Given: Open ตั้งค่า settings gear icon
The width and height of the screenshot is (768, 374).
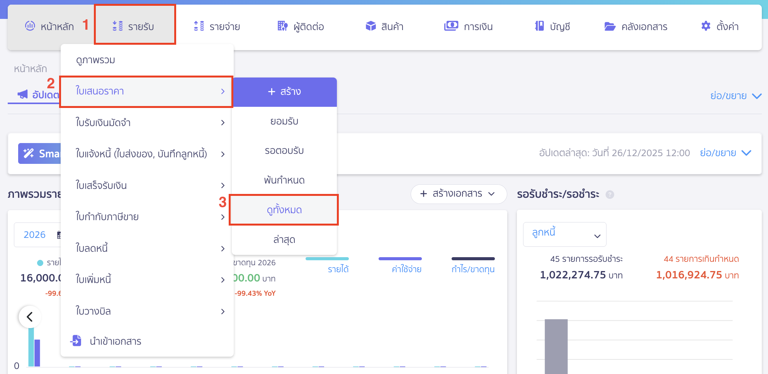Looking at the screenshot, I should 706,26.
